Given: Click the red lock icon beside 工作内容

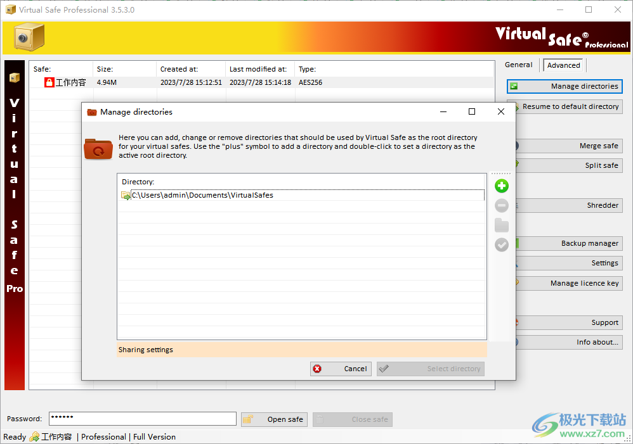Looking at the screenshot, I should pyautogui.click(x=49, y=83).
